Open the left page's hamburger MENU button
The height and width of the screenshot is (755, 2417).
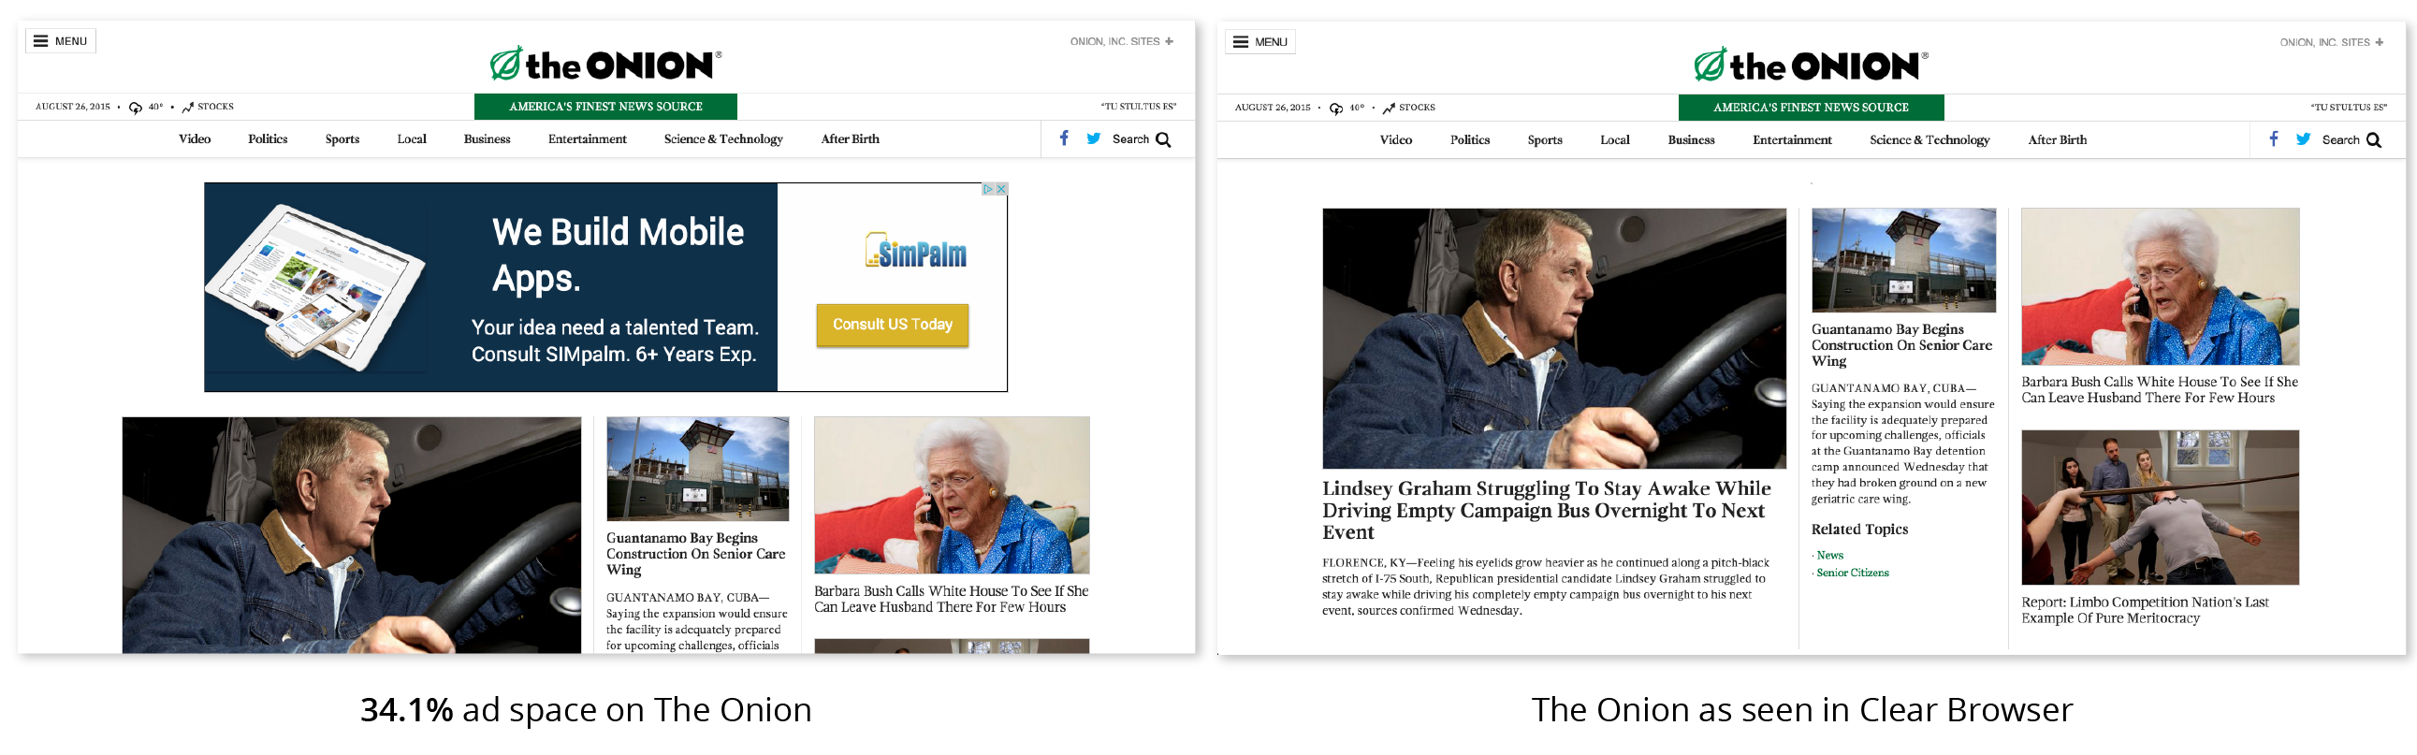(61, 41)
